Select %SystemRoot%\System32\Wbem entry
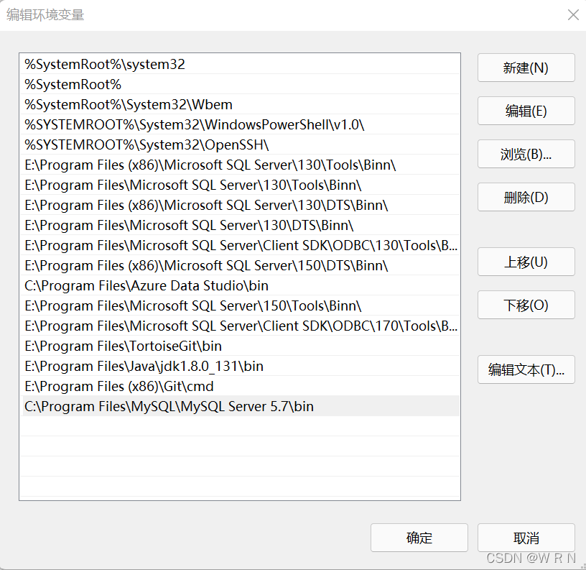Image resolution: width=586 pixels, height=570 pixels. 240,104
